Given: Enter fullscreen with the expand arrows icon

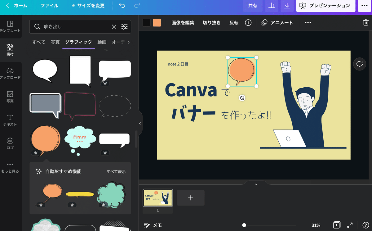Looking at the screenshot, I should pos(350,225).
